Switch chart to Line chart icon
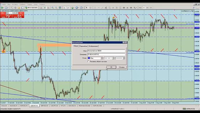This screenshot has height=113, width=200. (x=48, y=8)
